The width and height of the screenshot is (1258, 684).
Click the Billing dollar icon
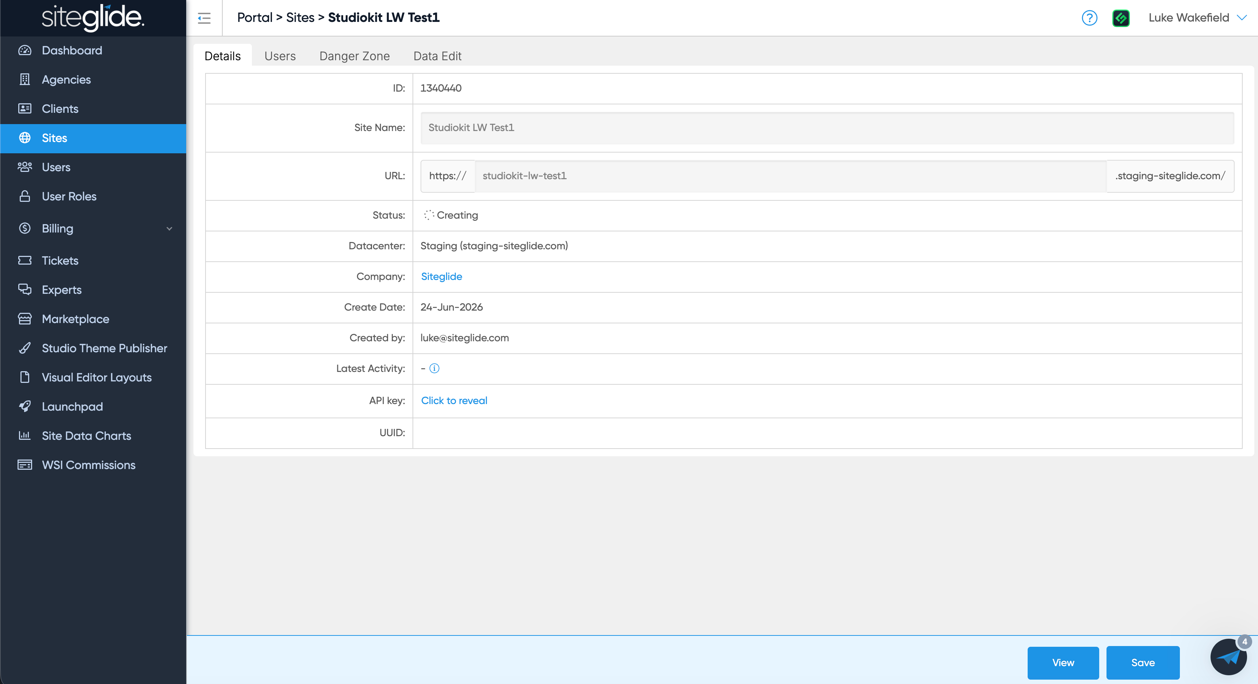point(25,228)
